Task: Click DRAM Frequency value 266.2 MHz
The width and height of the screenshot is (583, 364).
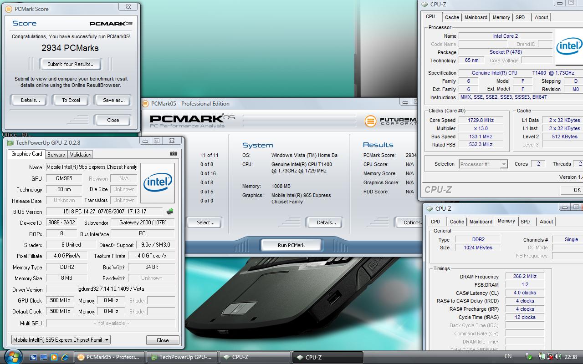Action: (525, 277)
